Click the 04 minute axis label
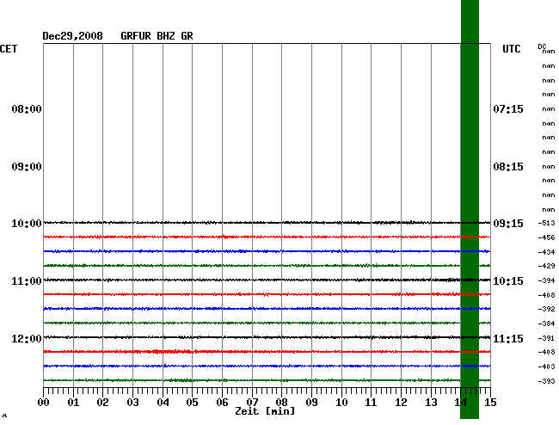This screenshot has width=559, height=425. [x=163, y=403]
